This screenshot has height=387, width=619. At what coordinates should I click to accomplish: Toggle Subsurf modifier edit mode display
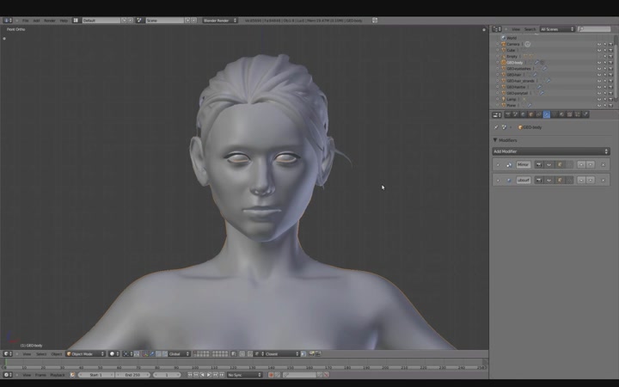click(x=560, y=180)
